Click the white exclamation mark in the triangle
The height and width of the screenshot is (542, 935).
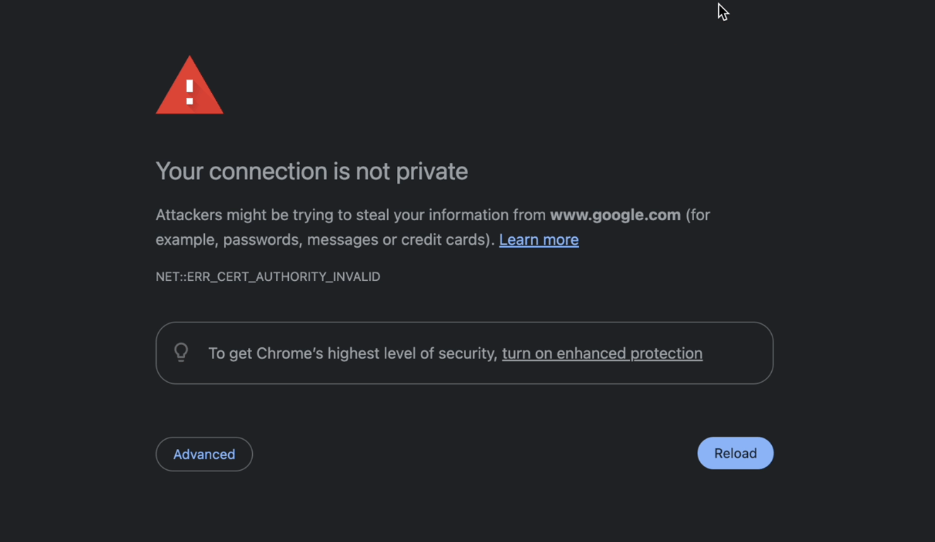(x=189, y=92)
